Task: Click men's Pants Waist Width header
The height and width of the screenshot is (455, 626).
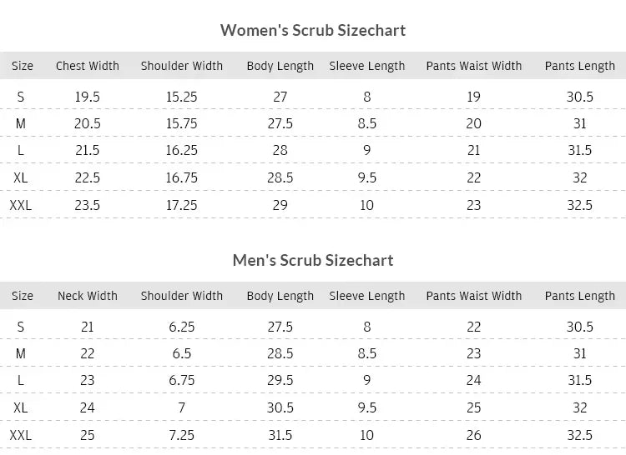Action: click(x=474, y=296)
